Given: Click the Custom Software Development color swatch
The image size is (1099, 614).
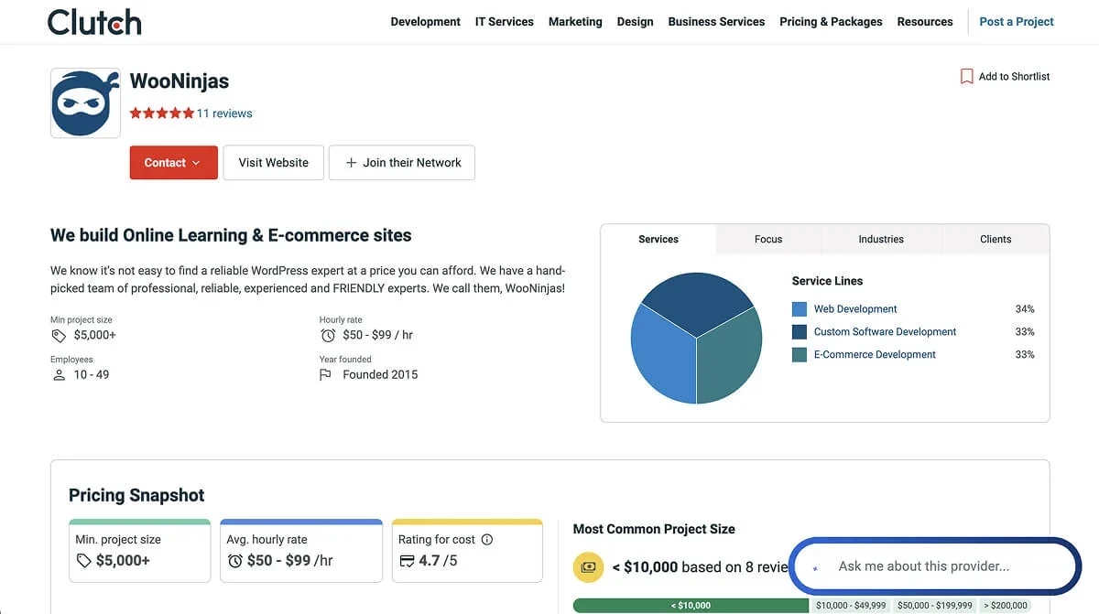Looking at the screenshot, I should (800, 332).
